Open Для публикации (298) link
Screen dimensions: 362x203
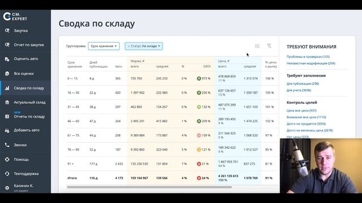303,83
